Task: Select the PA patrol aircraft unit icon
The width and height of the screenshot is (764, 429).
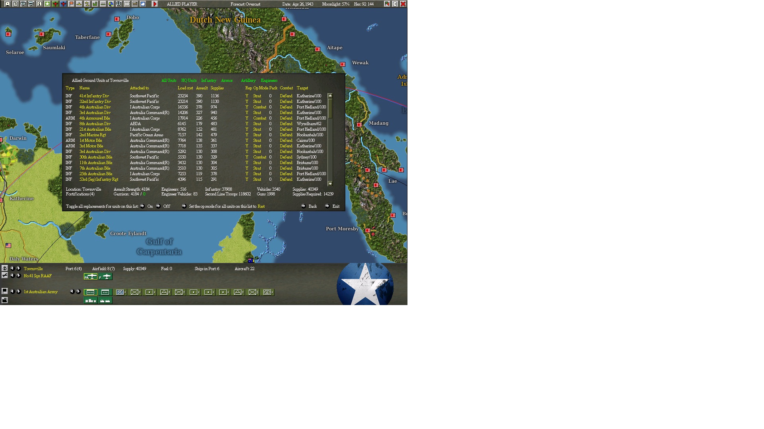Action: [91, 276]
